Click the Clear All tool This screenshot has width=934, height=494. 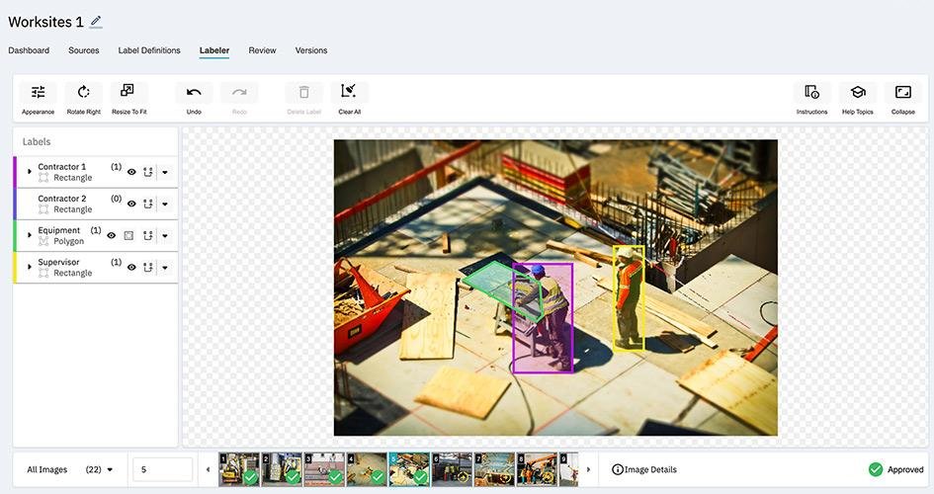(349, 94)
